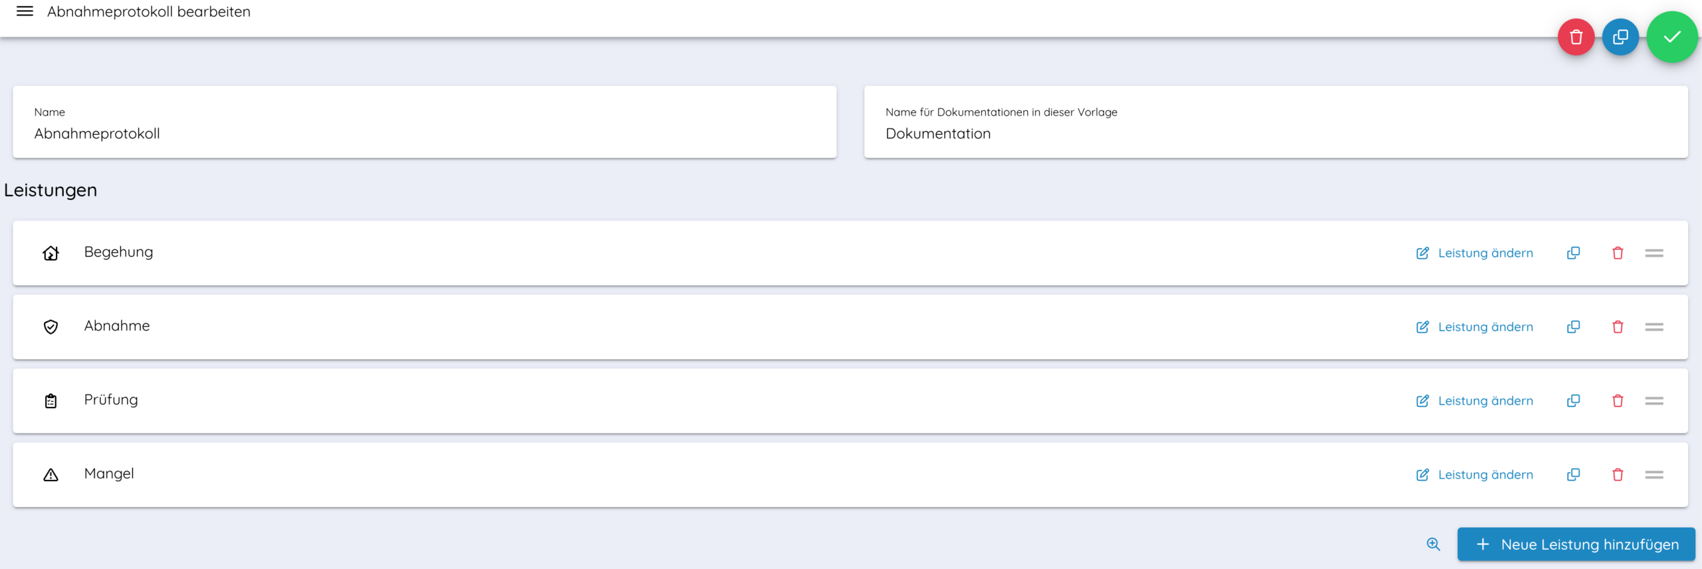Viewport: 1702px width, 569px height.
Task: Open Leistung ändern for Prüfung
Action: click(x=1475, y=401)
